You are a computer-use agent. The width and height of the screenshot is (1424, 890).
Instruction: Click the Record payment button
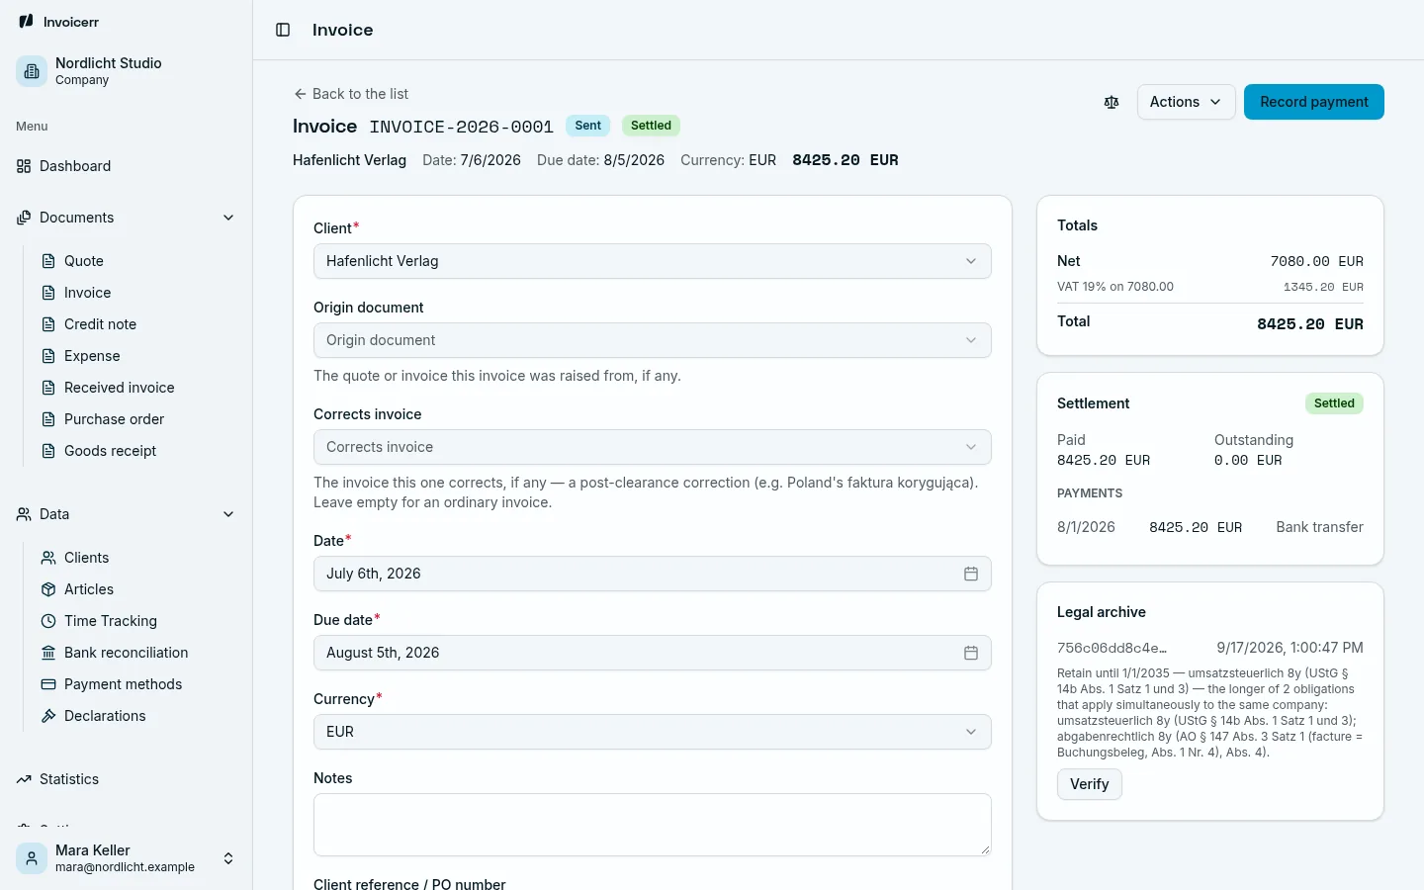[x=1313, y=102]
